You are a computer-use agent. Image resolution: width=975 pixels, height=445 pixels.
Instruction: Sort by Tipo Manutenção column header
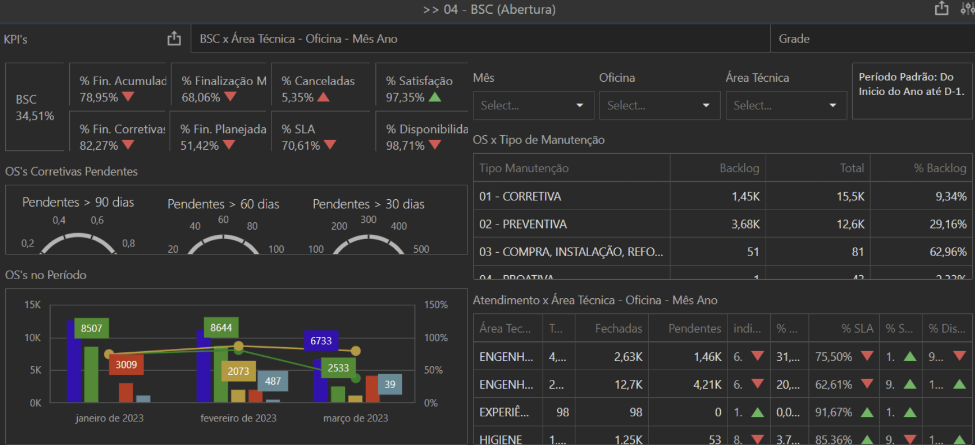572,168
